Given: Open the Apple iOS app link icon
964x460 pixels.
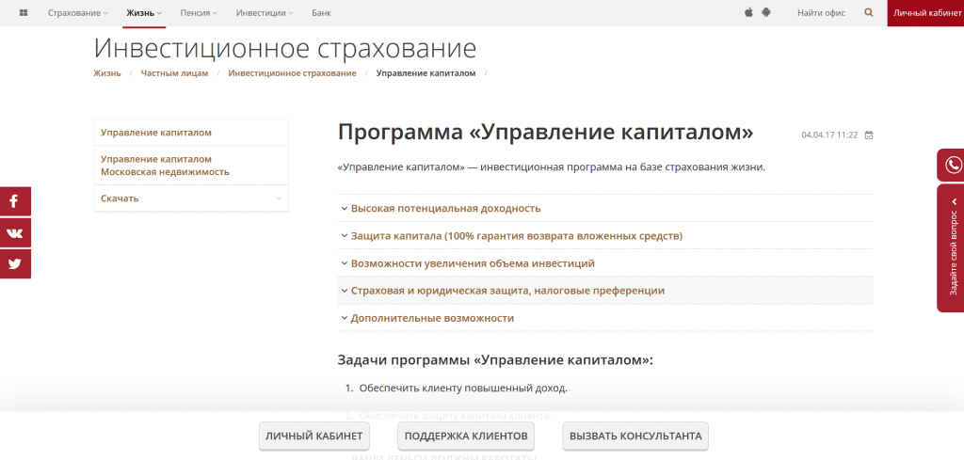Looking at the screenshot, I should tap(749, 13).
